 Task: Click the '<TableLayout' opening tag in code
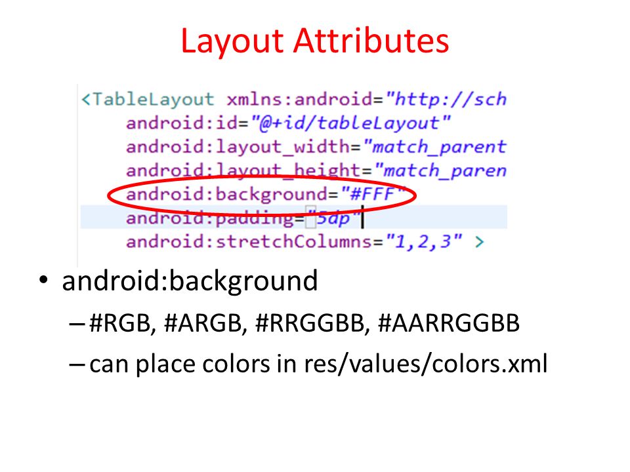pyautogui.click(x=148, y=99)
